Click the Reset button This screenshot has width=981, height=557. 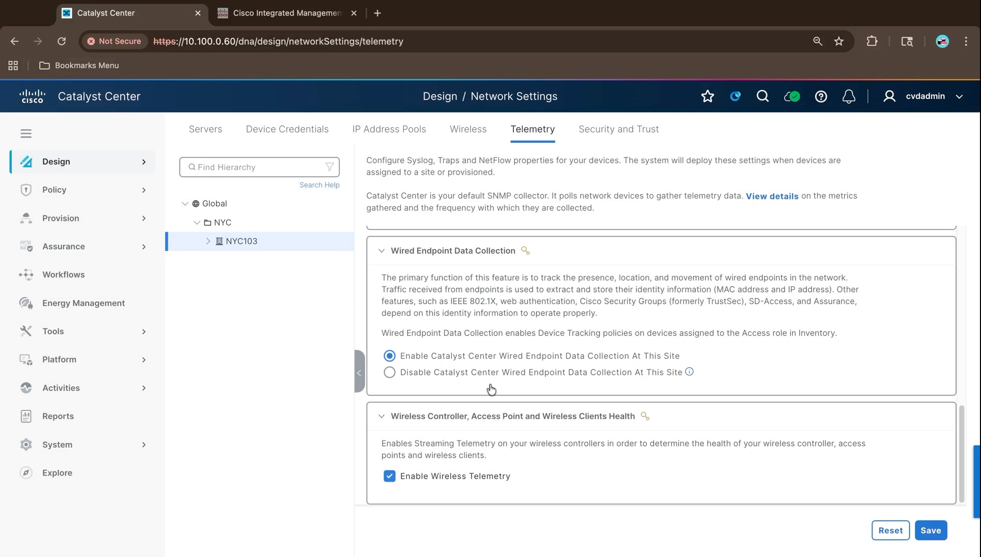890,530
